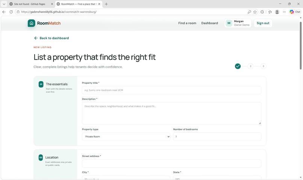Click the heading List a property that finds the right fit
303x180 pixels.
click(94, 57)
